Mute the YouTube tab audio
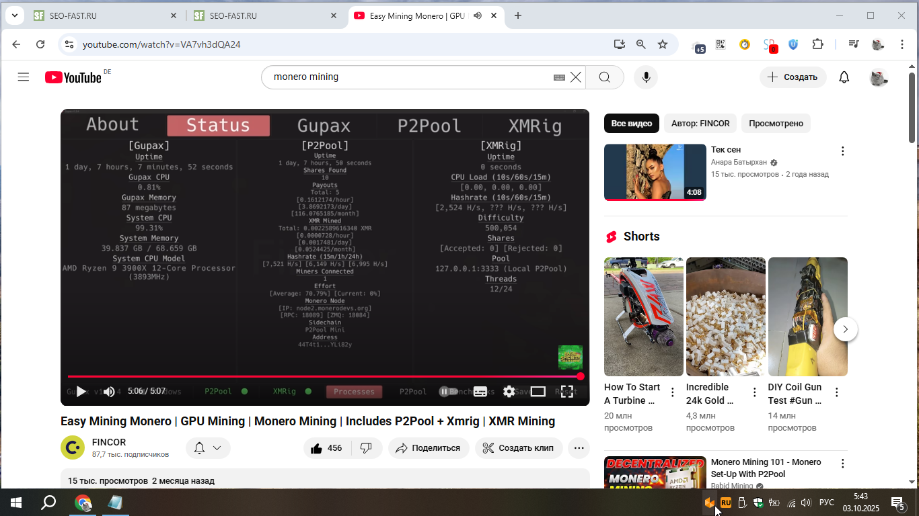Image resolution: width=919 pixels, height=516 pixels. click(x=478, y=15)
